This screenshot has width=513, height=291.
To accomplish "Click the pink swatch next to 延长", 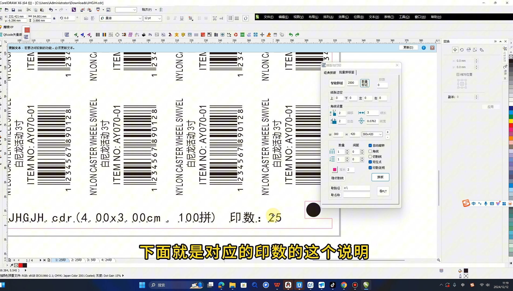I will tap(335, 169).
